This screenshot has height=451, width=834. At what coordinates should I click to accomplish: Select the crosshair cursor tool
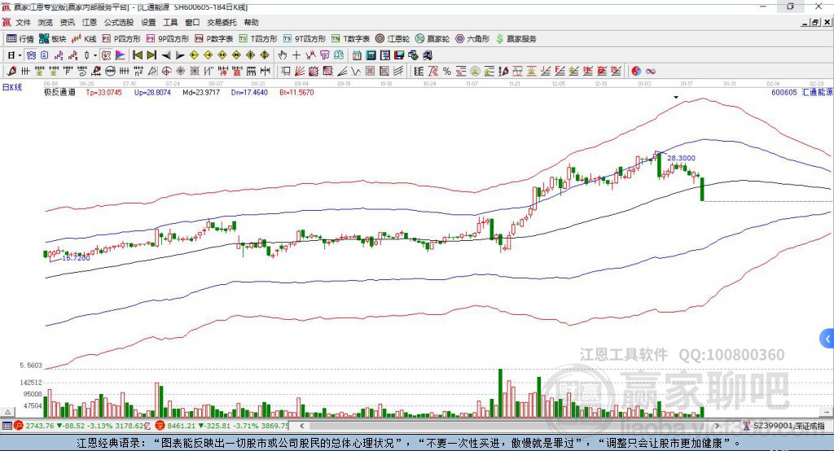[x=296, y=55]
